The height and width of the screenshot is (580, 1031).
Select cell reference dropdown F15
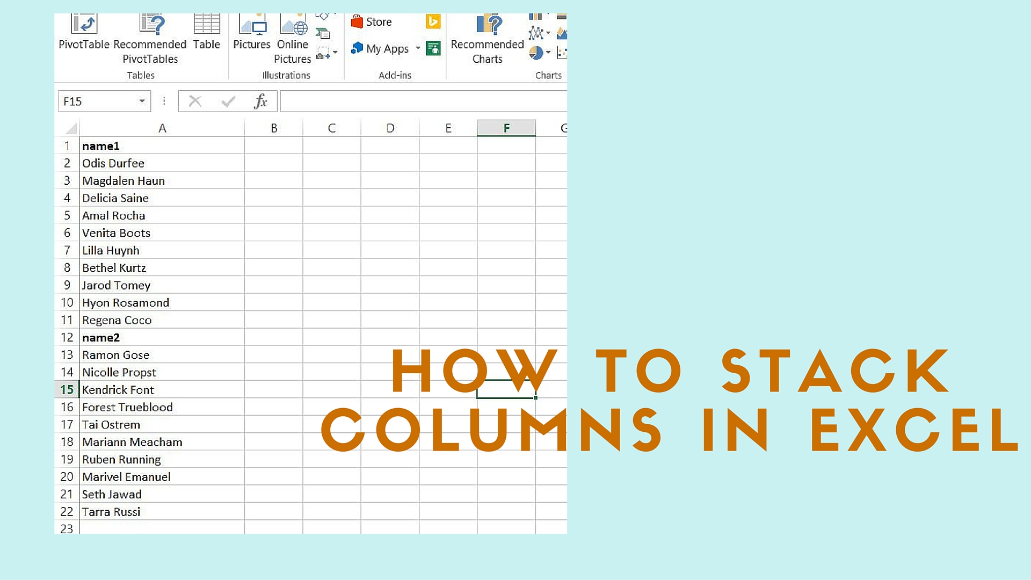[141, 100]
